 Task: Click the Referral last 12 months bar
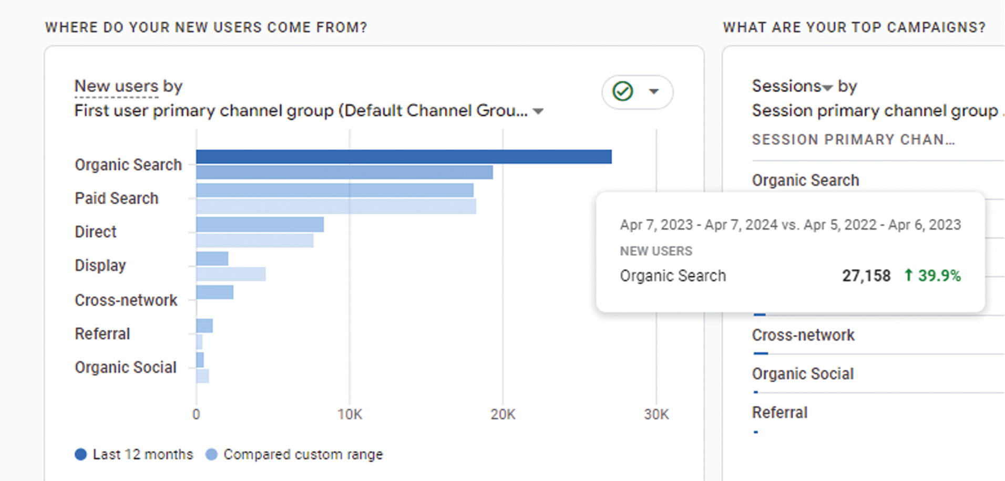click(204, 326)
